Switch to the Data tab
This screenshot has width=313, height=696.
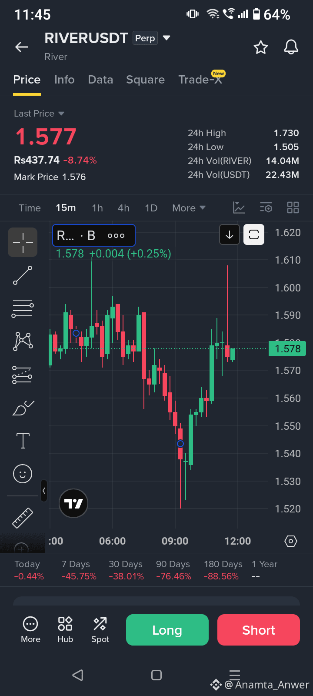[x=100, y=80]
